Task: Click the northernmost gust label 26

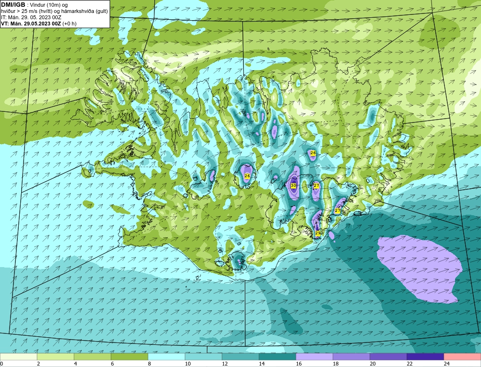Action: pos(313,153)
